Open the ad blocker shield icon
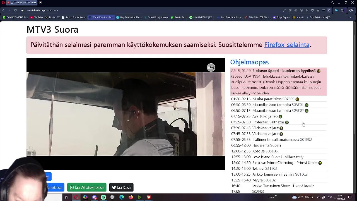 301,10
